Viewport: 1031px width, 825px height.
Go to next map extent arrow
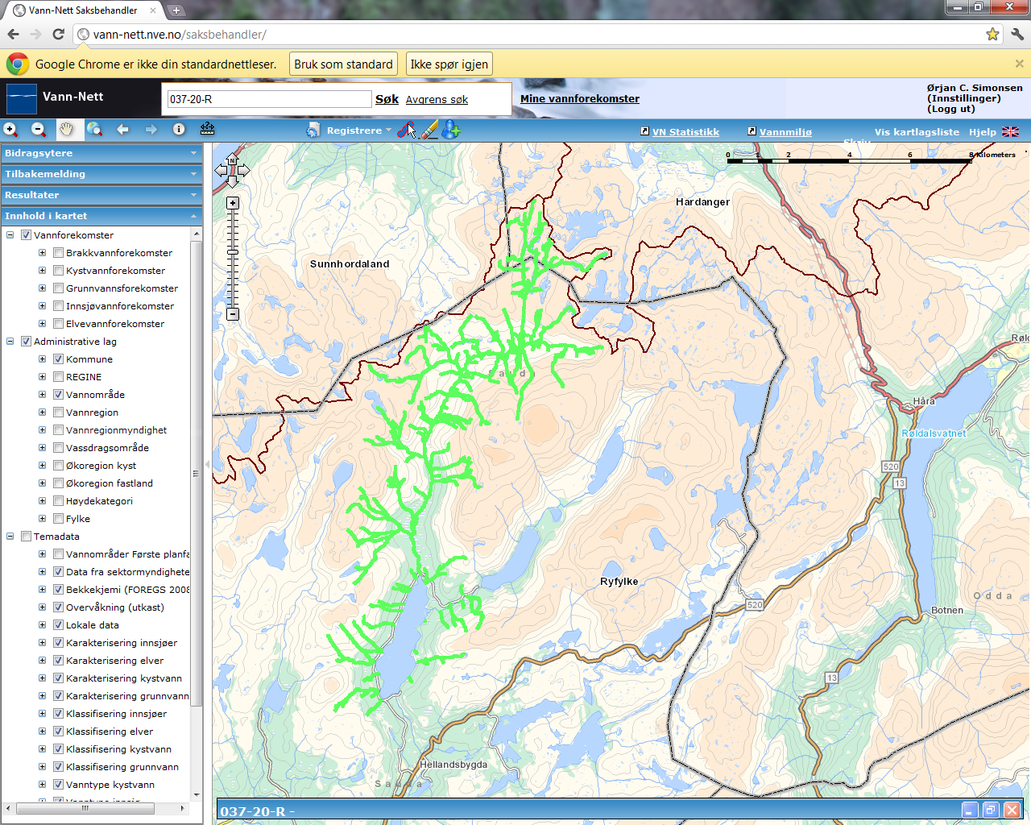point(151,129)
